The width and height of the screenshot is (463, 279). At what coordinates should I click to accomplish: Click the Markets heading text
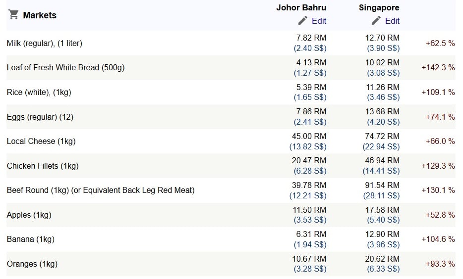click(40, 15)
